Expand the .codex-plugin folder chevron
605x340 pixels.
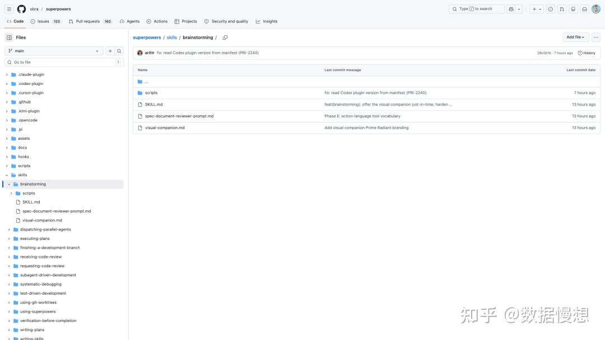[7, 83]
